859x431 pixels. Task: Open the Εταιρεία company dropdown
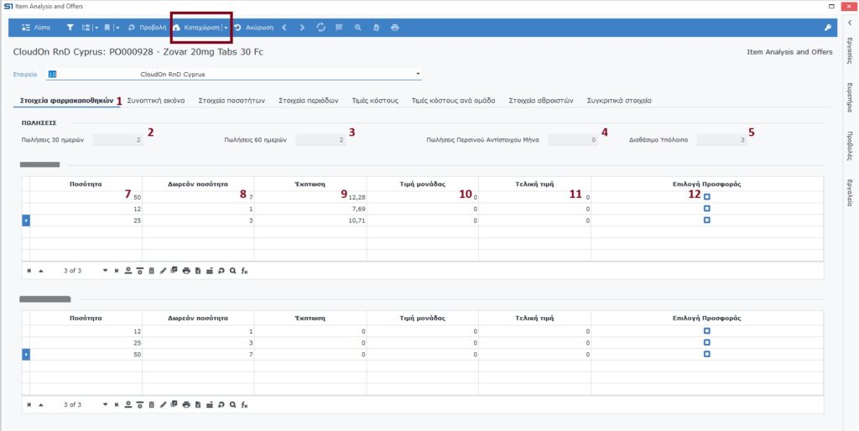(x=419, y=74)
